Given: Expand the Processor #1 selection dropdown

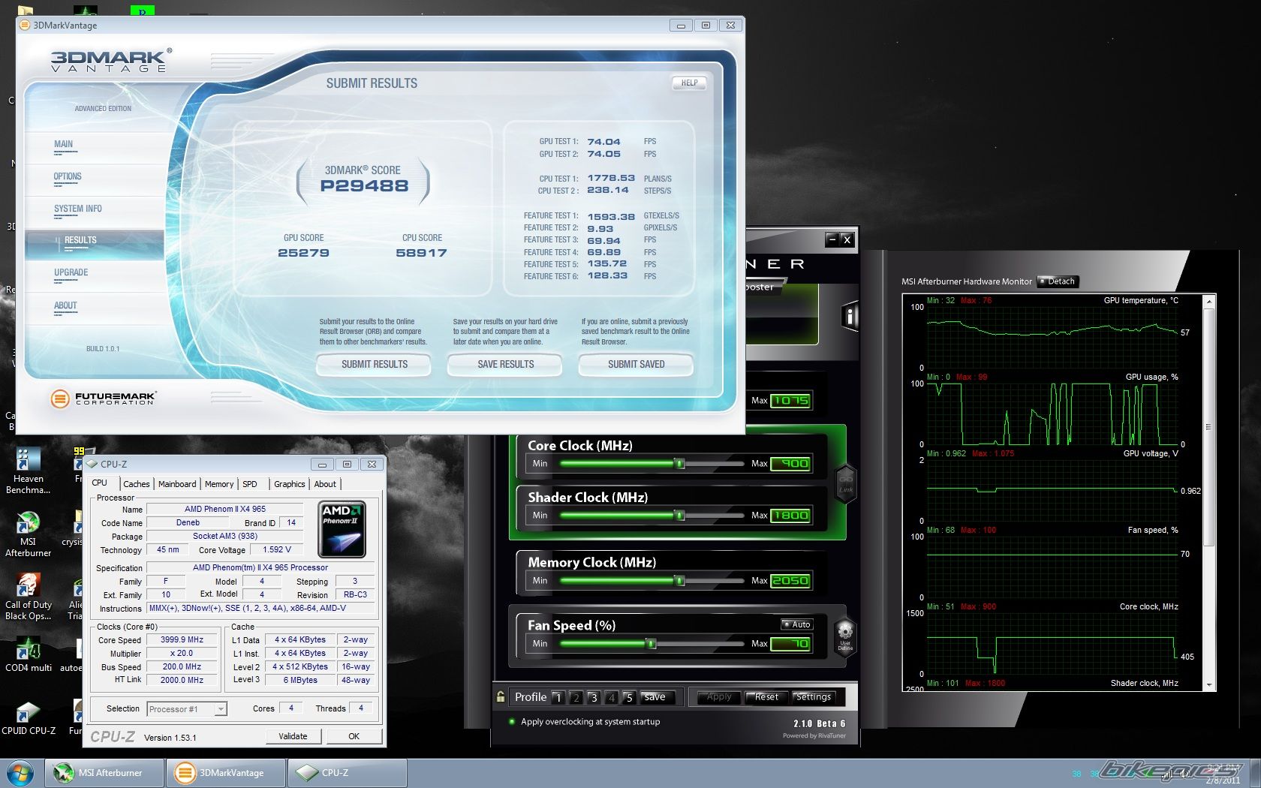Looking at the screenshot, I should click(221, 709).
